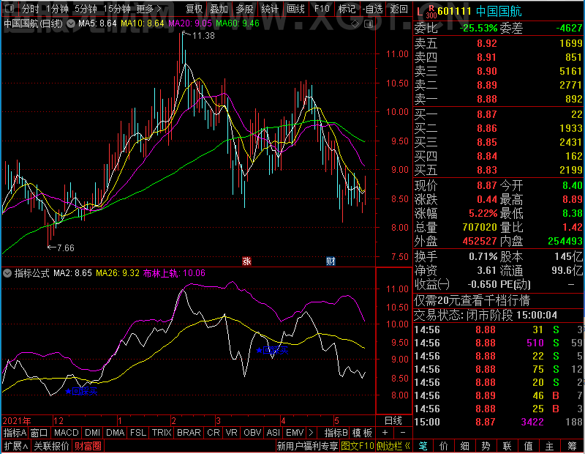This screenshot has height=454, width=585.
Task: Select the MACD indicator
Action: pos(67,433)
